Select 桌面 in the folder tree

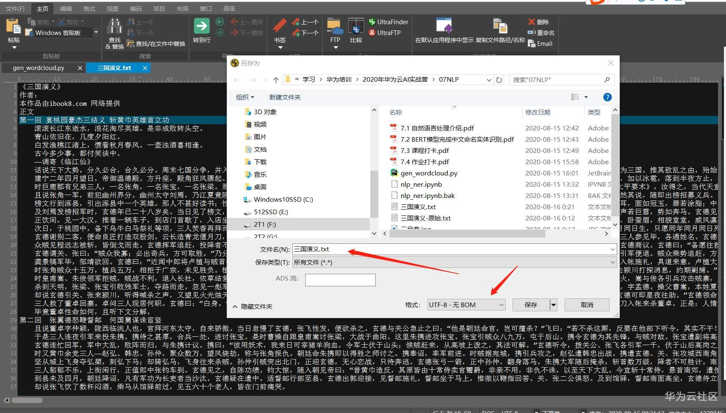click(260, 187)
